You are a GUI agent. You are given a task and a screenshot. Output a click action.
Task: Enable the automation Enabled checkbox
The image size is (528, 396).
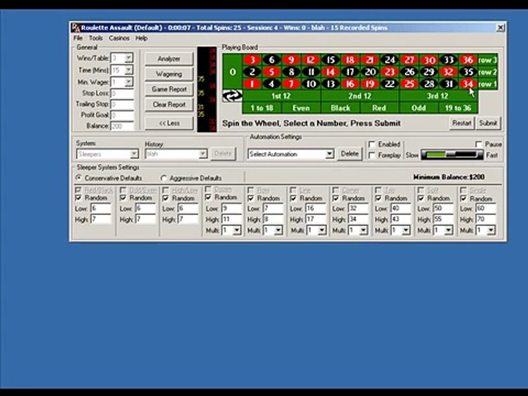click(372, 145)
